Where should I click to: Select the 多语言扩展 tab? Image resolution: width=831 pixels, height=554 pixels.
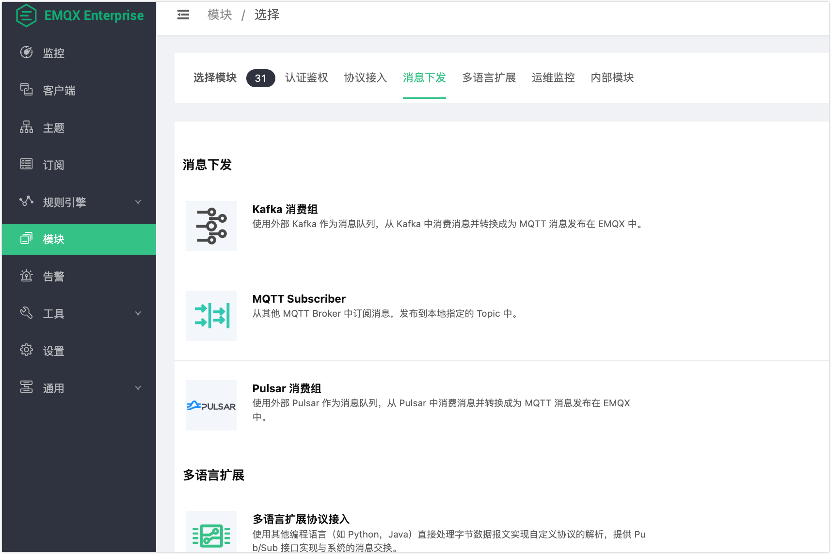click(489, 78)
